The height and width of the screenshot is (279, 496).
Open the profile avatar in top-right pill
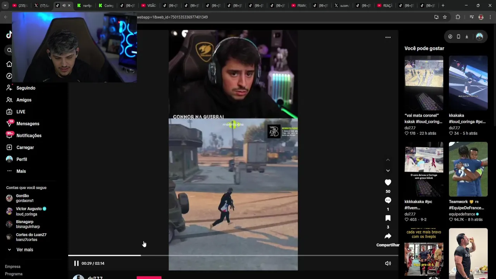[x=479, y=36]
